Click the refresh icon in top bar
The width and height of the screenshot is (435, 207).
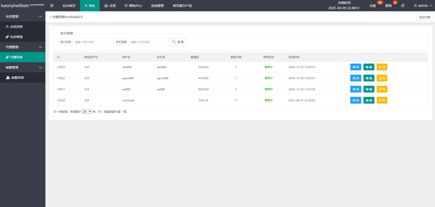click(403, 6)
